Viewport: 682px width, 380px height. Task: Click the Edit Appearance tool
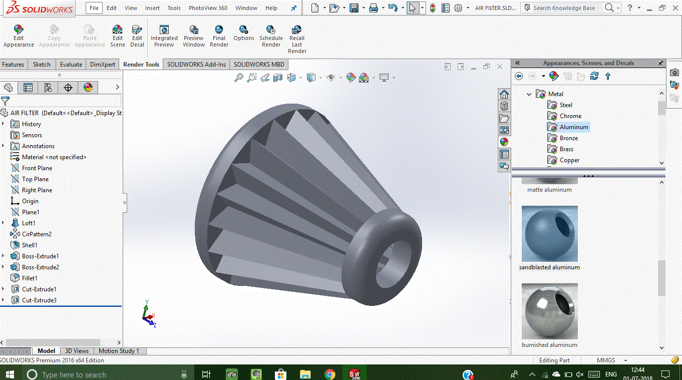pyautogui.click(x=19, y=37)
